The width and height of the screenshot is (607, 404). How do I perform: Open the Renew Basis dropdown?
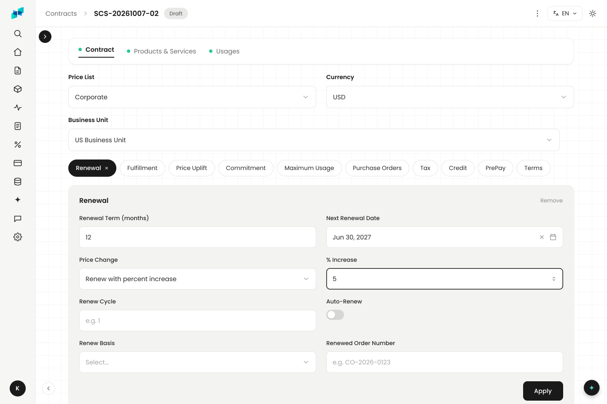click(198, 362)
